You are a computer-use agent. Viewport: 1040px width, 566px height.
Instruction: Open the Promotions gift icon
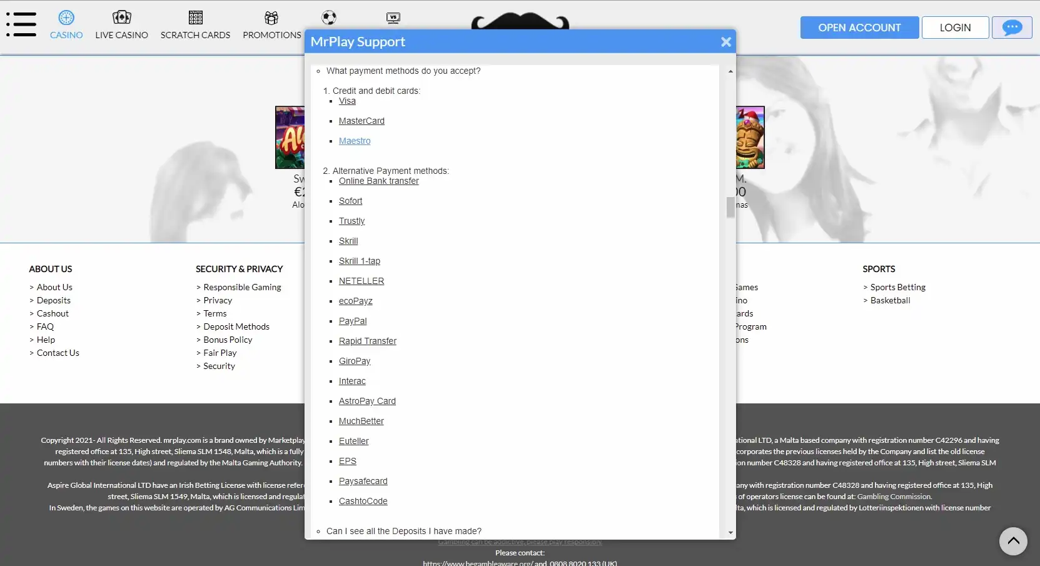tap(271, 18)
